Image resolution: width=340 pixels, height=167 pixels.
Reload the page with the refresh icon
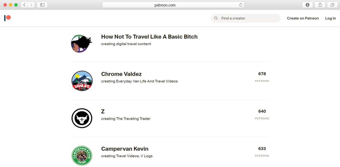pyautogui.click(x=241, y=5)
